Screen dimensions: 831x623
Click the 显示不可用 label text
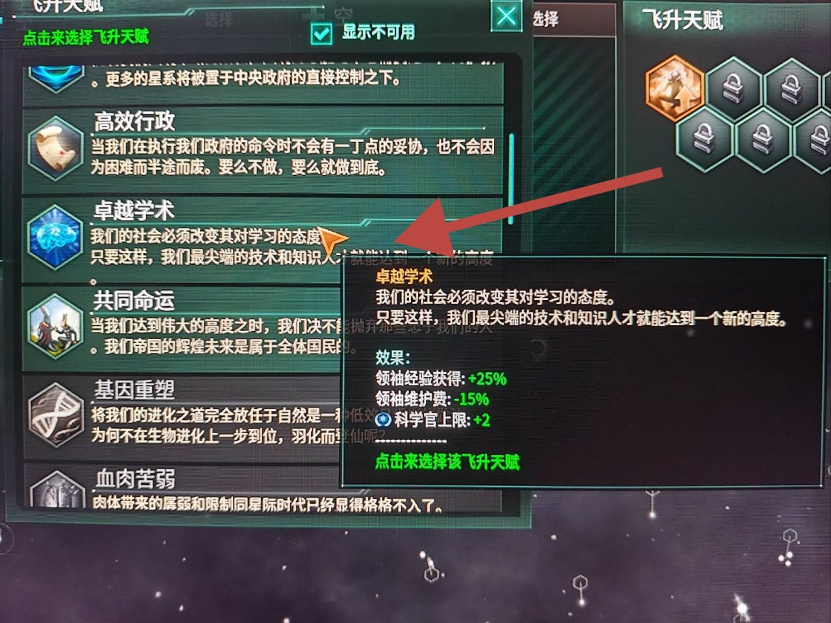378,32
